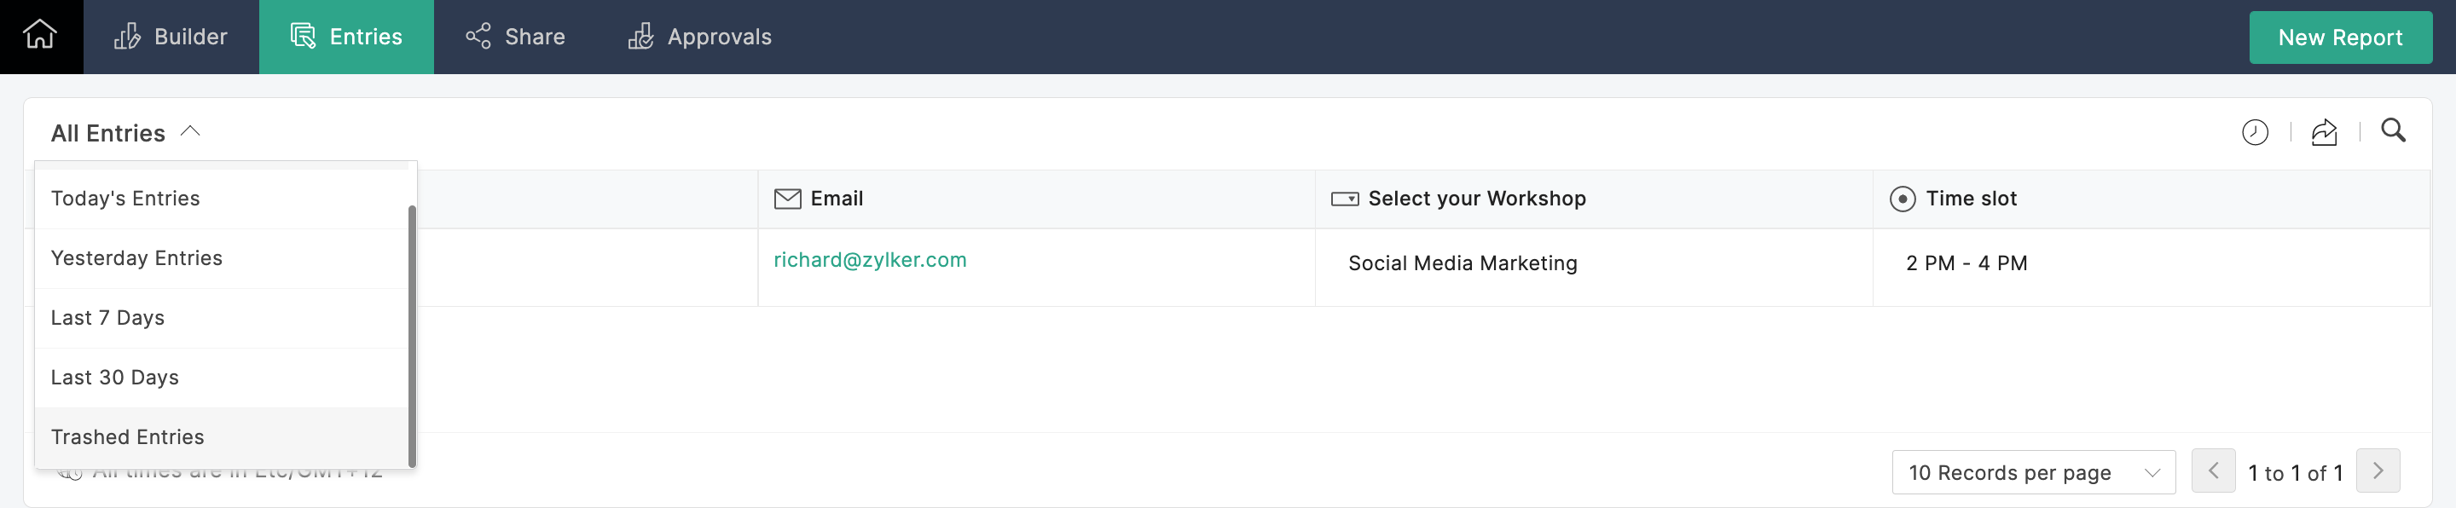Click the Time slot radio icon

(1901, 199)
